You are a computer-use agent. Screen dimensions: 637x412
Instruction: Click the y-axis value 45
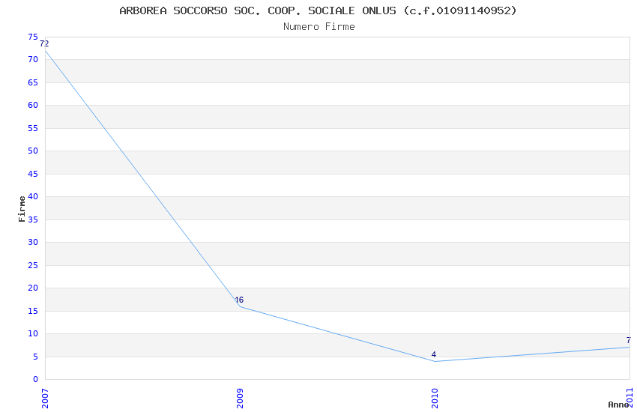pos(33,174)
